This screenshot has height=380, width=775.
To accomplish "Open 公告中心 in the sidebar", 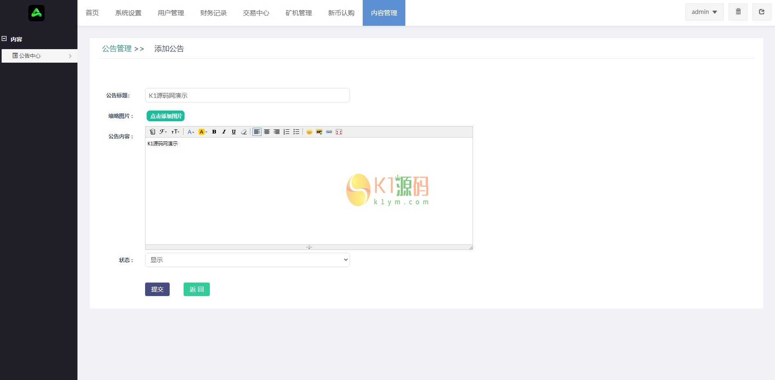I will click(39, 56).
